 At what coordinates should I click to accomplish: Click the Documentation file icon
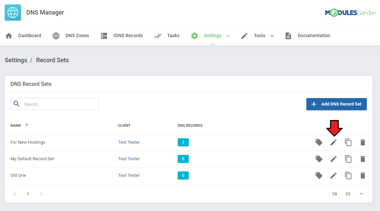click(288, 36)
